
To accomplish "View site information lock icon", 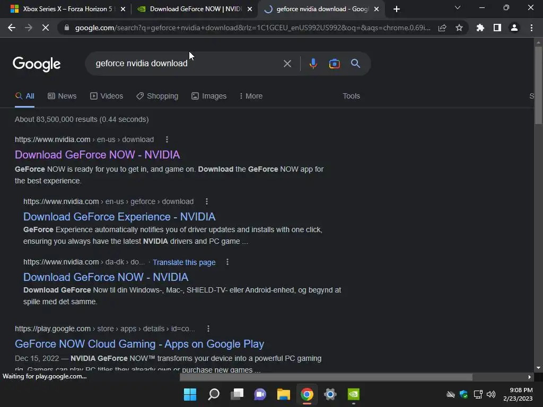I will click(67, 28).
